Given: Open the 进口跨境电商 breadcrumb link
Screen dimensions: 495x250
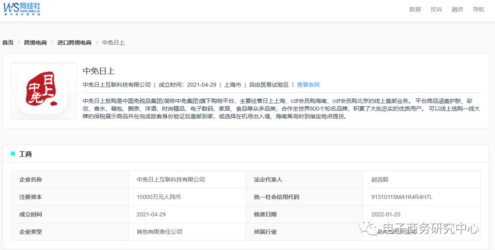Looking at the screenshot, I should pyautogui.click(x=74, y=43).
